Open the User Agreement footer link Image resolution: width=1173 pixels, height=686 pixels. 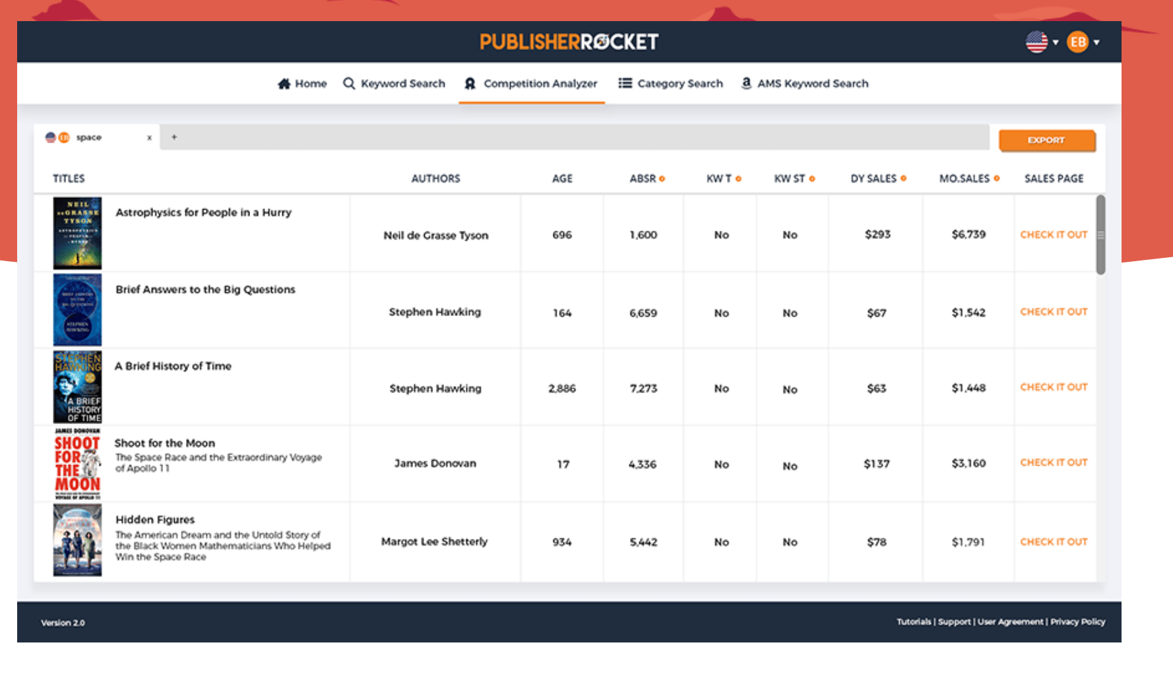tap(1010, 622)
